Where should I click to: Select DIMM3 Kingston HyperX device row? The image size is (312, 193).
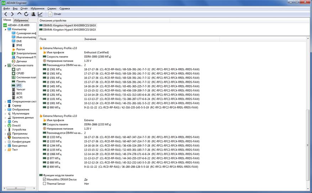pyautogui.click(x=68, y=25)
